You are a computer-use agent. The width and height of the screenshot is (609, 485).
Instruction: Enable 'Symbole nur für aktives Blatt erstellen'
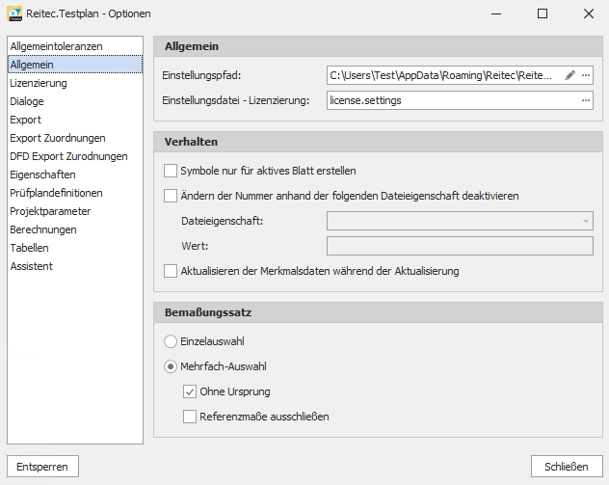click(x=171, y=171)
